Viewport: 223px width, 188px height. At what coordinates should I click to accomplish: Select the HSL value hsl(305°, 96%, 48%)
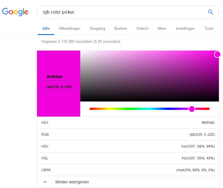pyautogui.click(x=198, y=158)
